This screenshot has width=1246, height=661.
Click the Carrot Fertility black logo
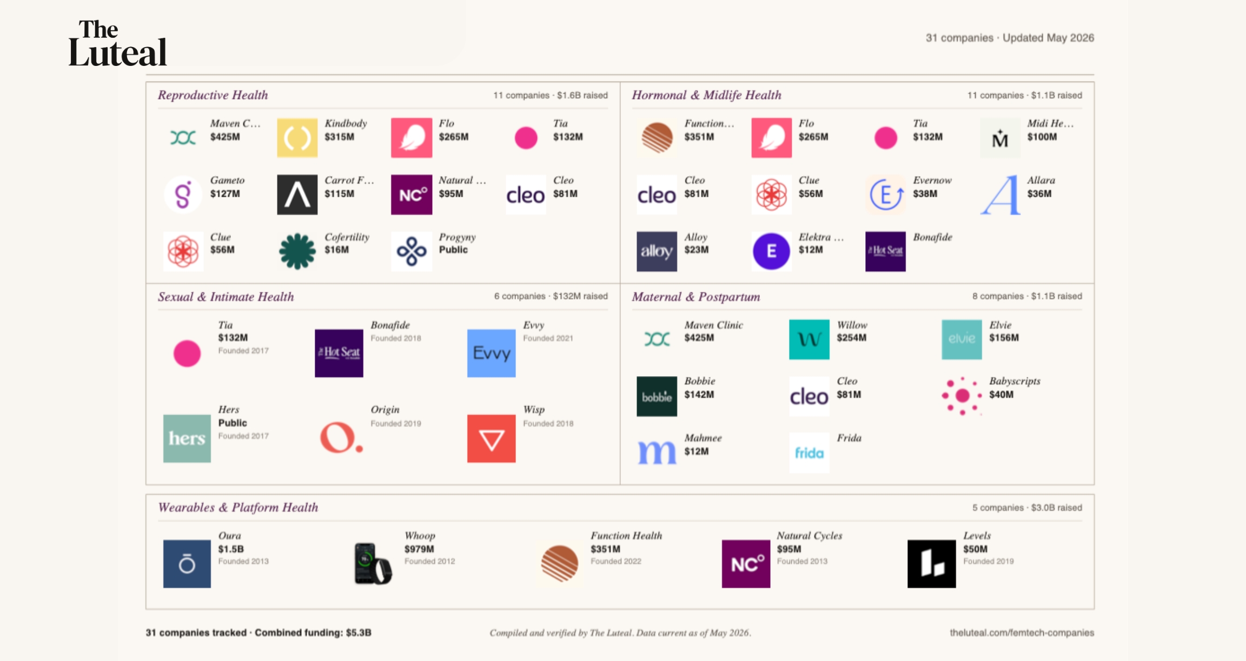[x=297, y=195]
